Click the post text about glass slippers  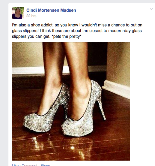pyautogui.click(x=77, y=31)
